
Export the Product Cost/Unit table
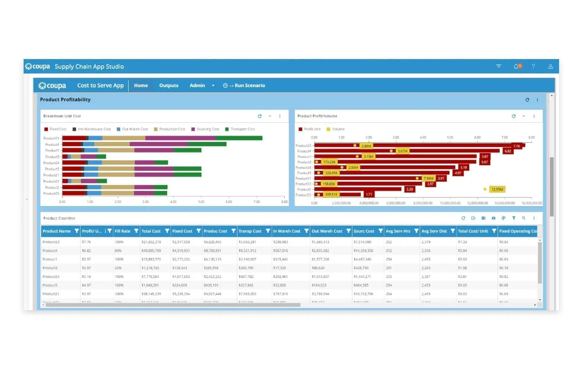pyautogui.click(x=473, y=218)
